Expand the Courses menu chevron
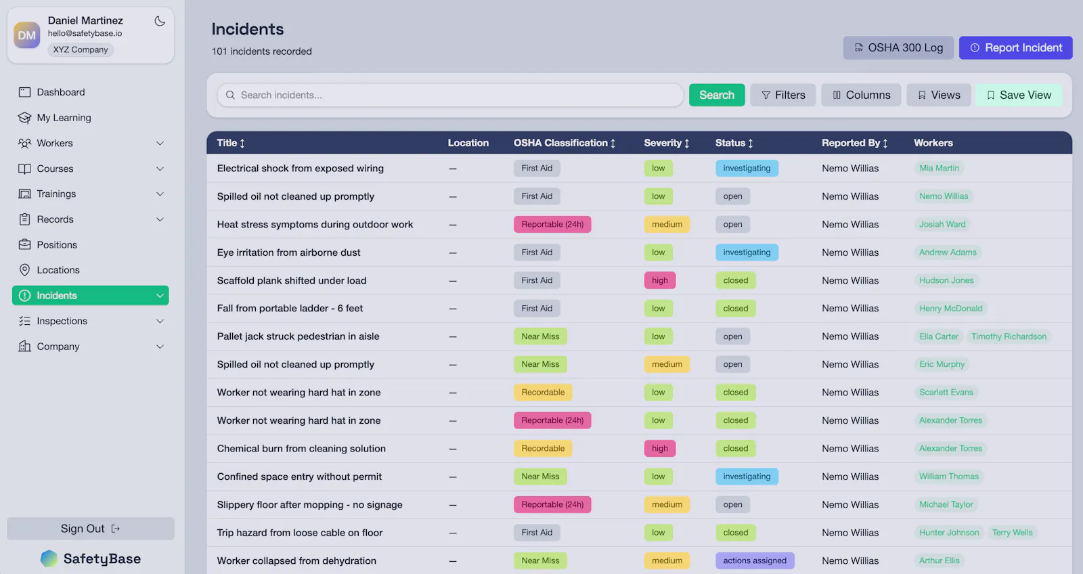 (160, 169)
